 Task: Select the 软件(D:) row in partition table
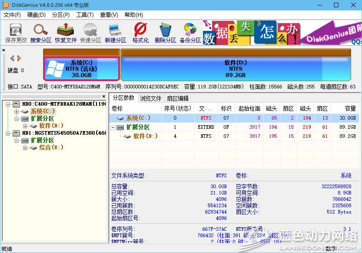(145, 136)
